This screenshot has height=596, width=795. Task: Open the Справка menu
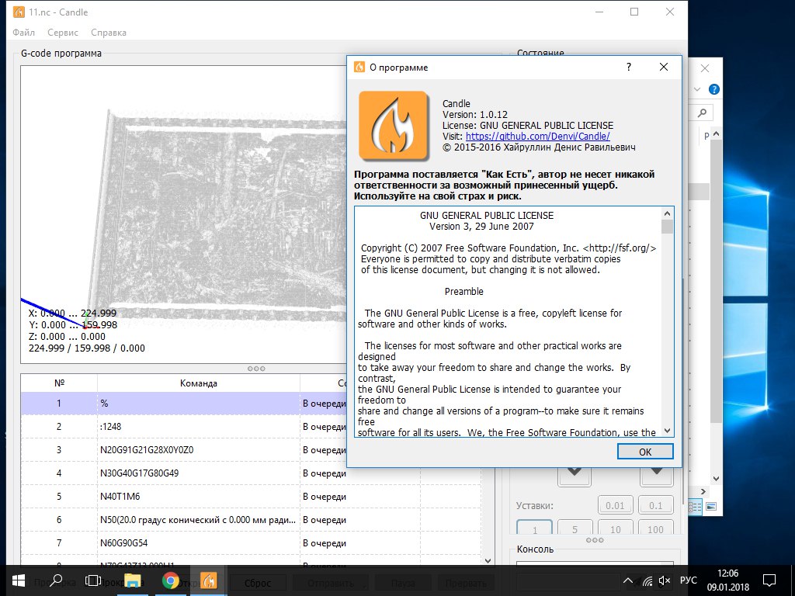(x=109, y=33)
